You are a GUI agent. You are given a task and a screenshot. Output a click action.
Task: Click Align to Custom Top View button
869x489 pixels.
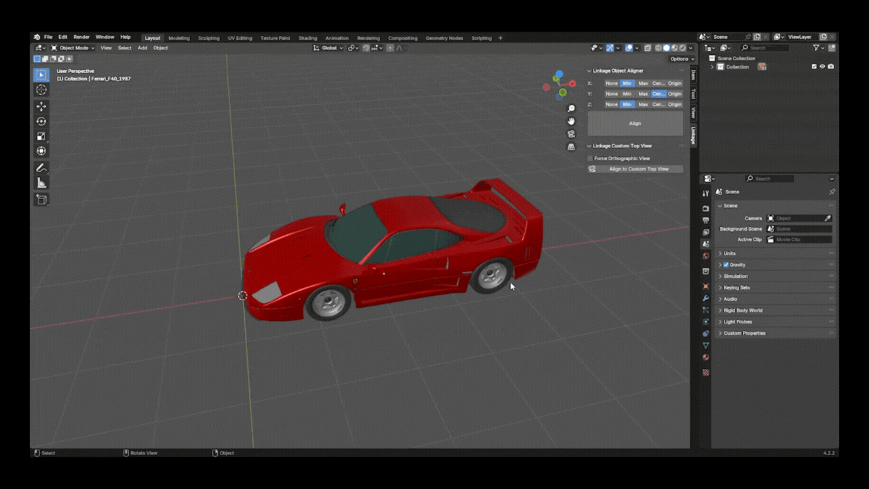point(635,169)
